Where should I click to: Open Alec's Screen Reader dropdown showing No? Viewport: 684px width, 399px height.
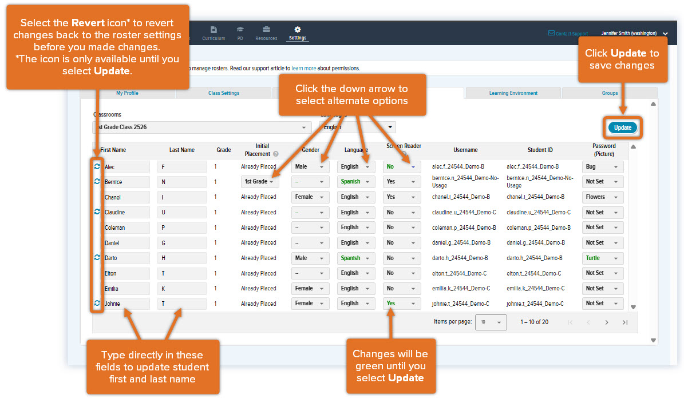click(x=401, y=167)
